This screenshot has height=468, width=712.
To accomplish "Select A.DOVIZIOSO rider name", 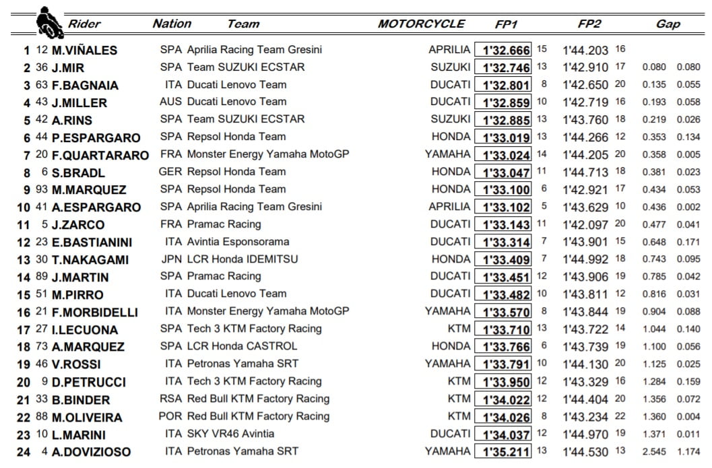I will (91, 452).
